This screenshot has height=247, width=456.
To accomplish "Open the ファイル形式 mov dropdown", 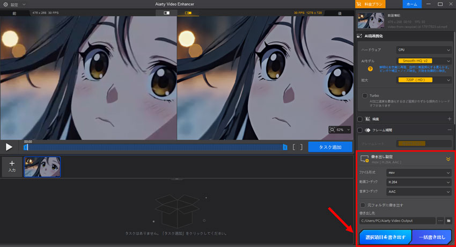I will pyautogui.click(x=419, y=173).
